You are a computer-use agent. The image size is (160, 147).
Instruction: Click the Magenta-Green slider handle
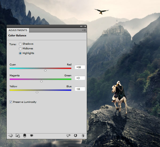click(41, 81)
